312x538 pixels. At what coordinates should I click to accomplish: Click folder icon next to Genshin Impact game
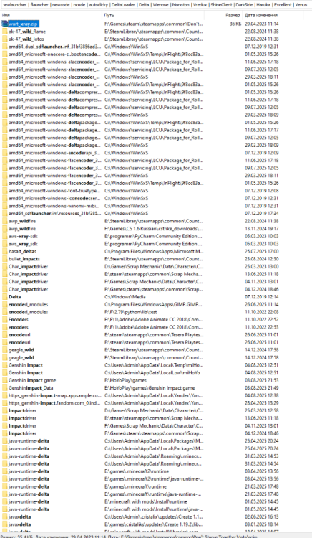[x=5, y=380]
